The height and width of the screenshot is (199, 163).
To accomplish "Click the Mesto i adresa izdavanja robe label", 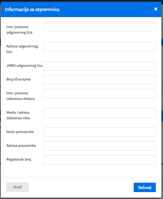I will (18, 115).
